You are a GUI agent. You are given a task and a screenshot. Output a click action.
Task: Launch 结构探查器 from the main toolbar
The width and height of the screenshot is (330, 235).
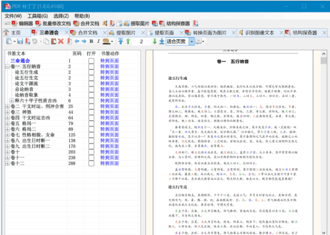point(174,23)
